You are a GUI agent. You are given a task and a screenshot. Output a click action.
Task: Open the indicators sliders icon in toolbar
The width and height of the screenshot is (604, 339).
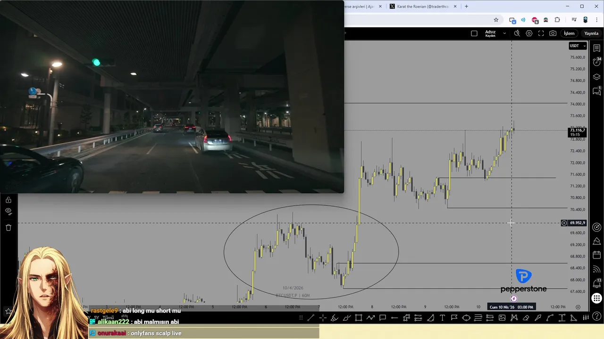pyautogui.click(x=586, y=318)
